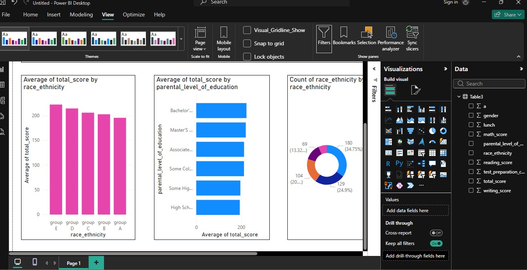527x270 pixels.
Task: Check the Lock objects option
Action: coord(247,57)
